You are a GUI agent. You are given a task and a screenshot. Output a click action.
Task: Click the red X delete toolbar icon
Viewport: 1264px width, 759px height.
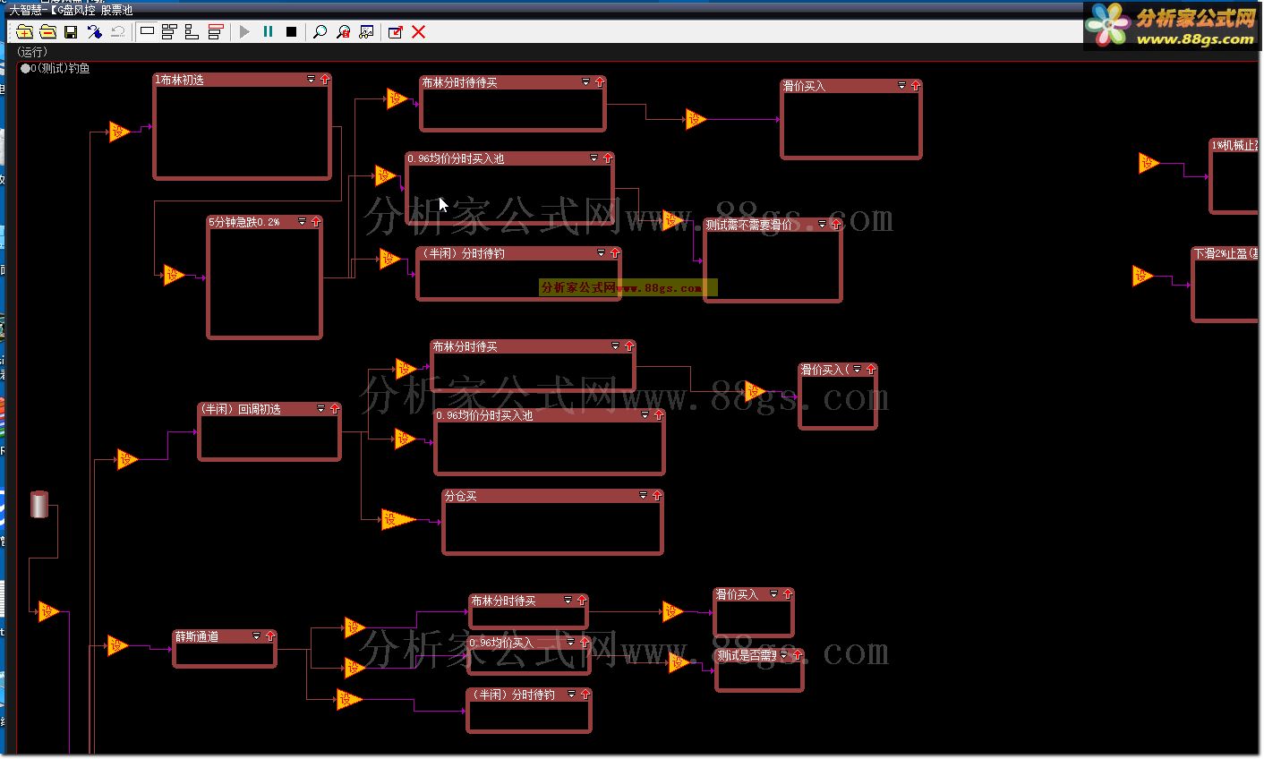point(418,32)
